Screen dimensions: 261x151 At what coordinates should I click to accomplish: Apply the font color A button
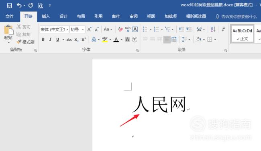coord(116,40)
